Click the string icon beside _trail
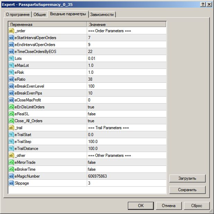214x214 pixels. 11,128
